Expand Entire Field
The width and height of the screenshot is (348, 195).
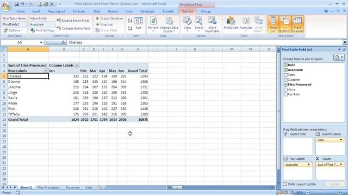pyautogui.click(x=73, y=21)
